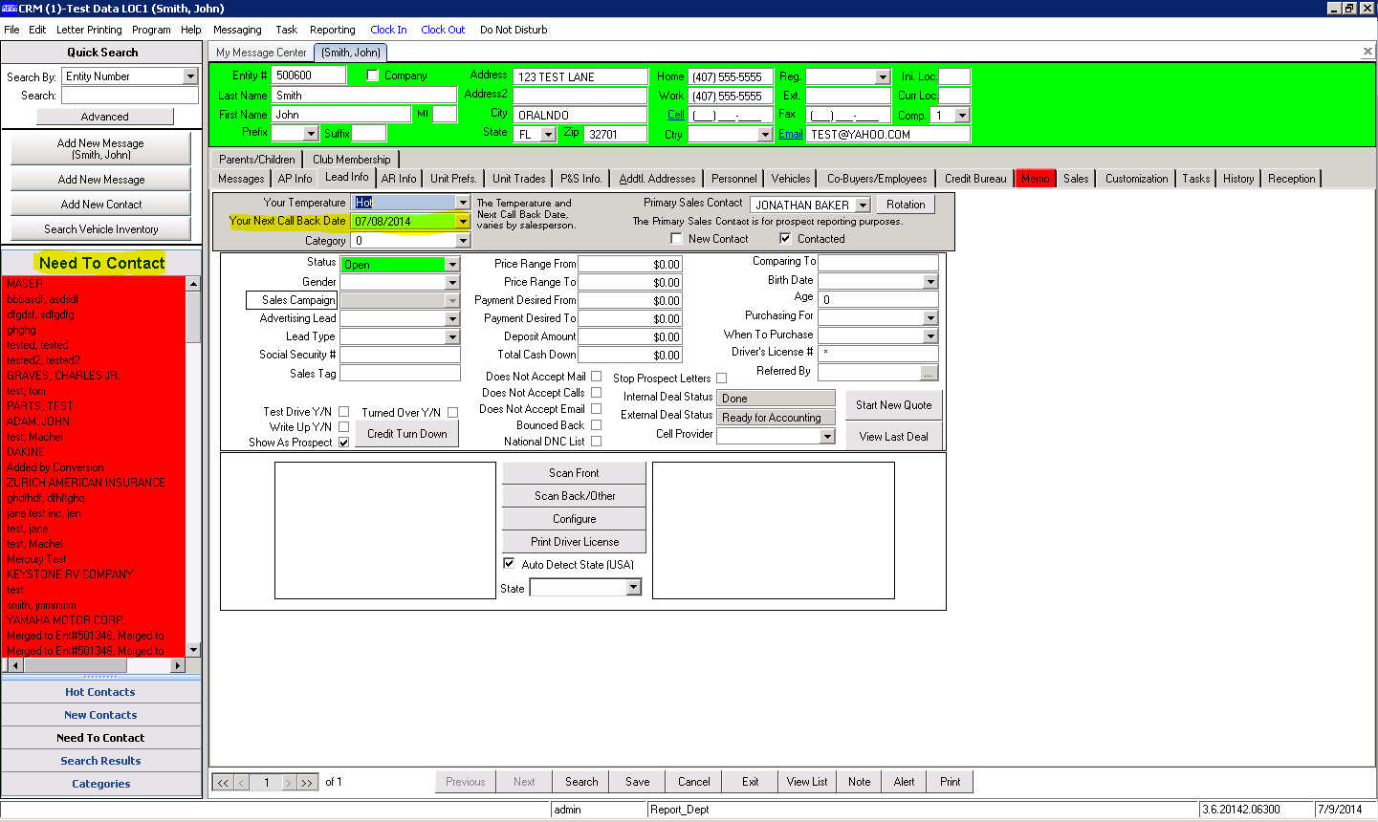Select GRAVES, CHARLES JR. in the contact list
Image resolution: width=1378 pixels, height=822 pixels.
pos(63,376)
